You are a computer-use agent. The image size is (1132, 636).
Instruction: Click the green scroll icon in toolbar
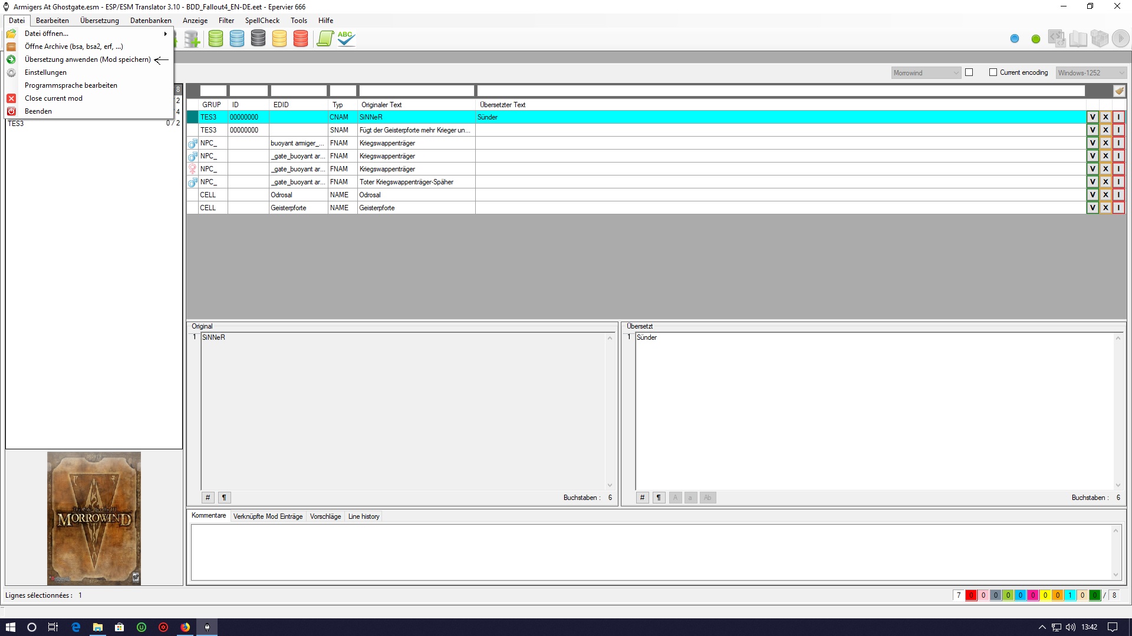(x=325, y=39)
